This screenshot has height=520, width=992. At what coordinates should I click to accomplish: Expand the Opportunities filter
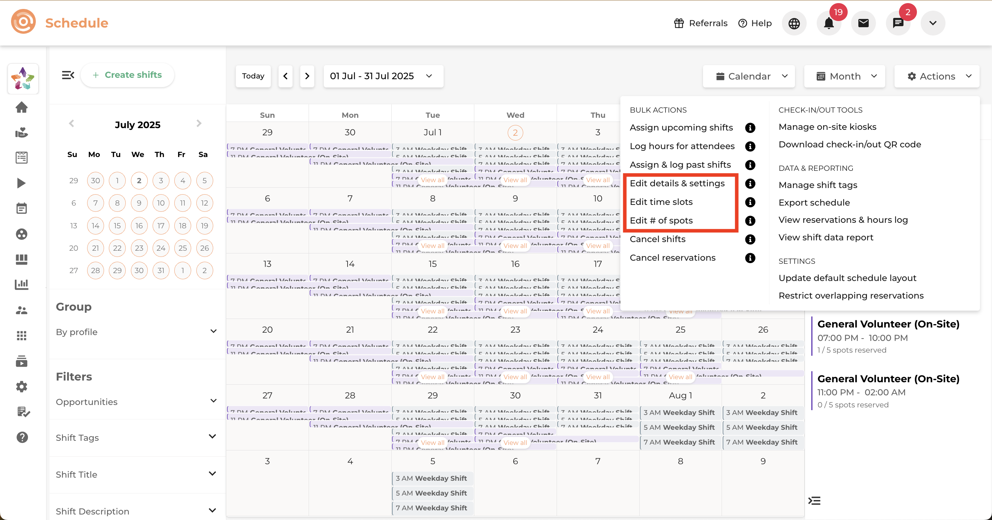137,402
